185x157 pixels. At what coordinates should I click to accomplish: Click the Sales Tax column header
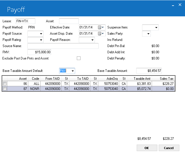pos(163,79)
